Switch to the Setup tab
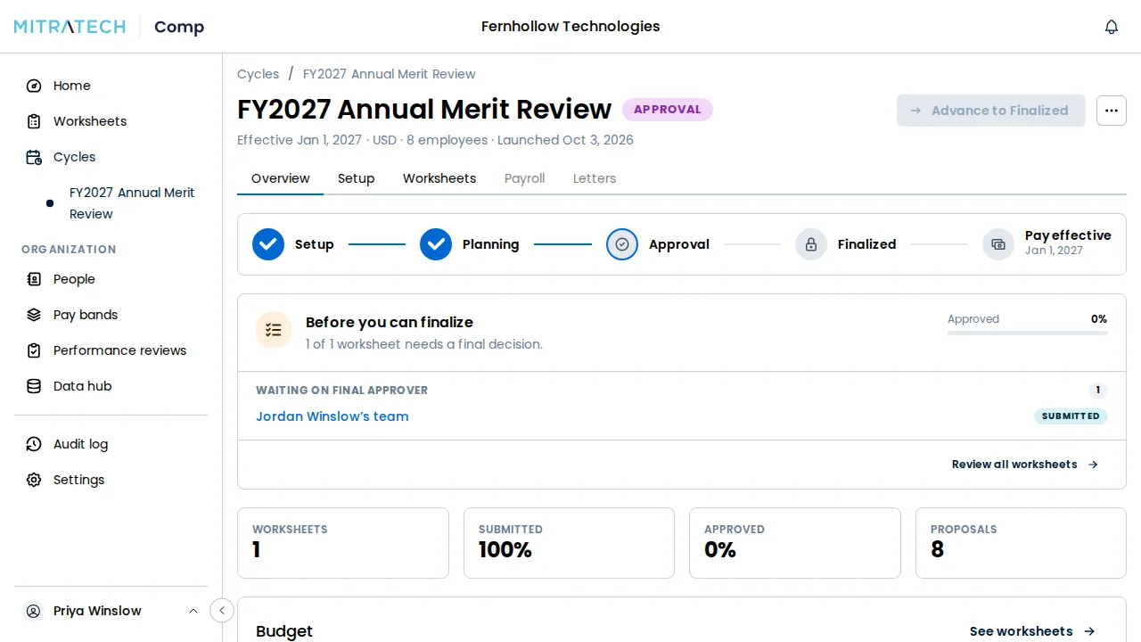 [356, 178]
